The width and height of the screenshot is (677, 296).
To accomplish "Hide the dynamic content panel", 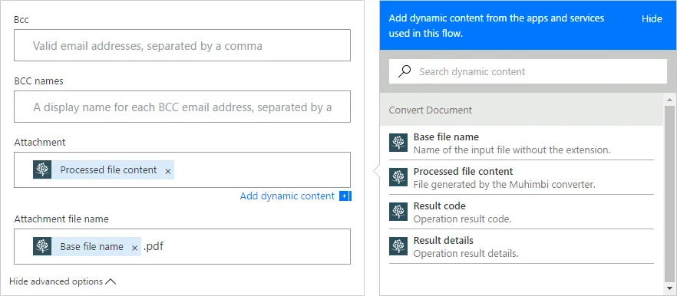I will (x=652, y=19).
